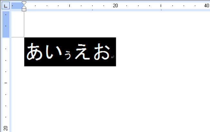Click the left indent square marker
The height and width of the screenshot is (132, 210).
click(24, 10)
